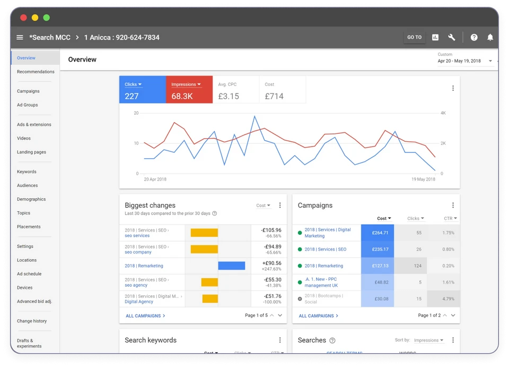509x367 pixels.
Task: Open Landing pages in the sidebar
Action: pyautogui.click(x=31, y=152)
